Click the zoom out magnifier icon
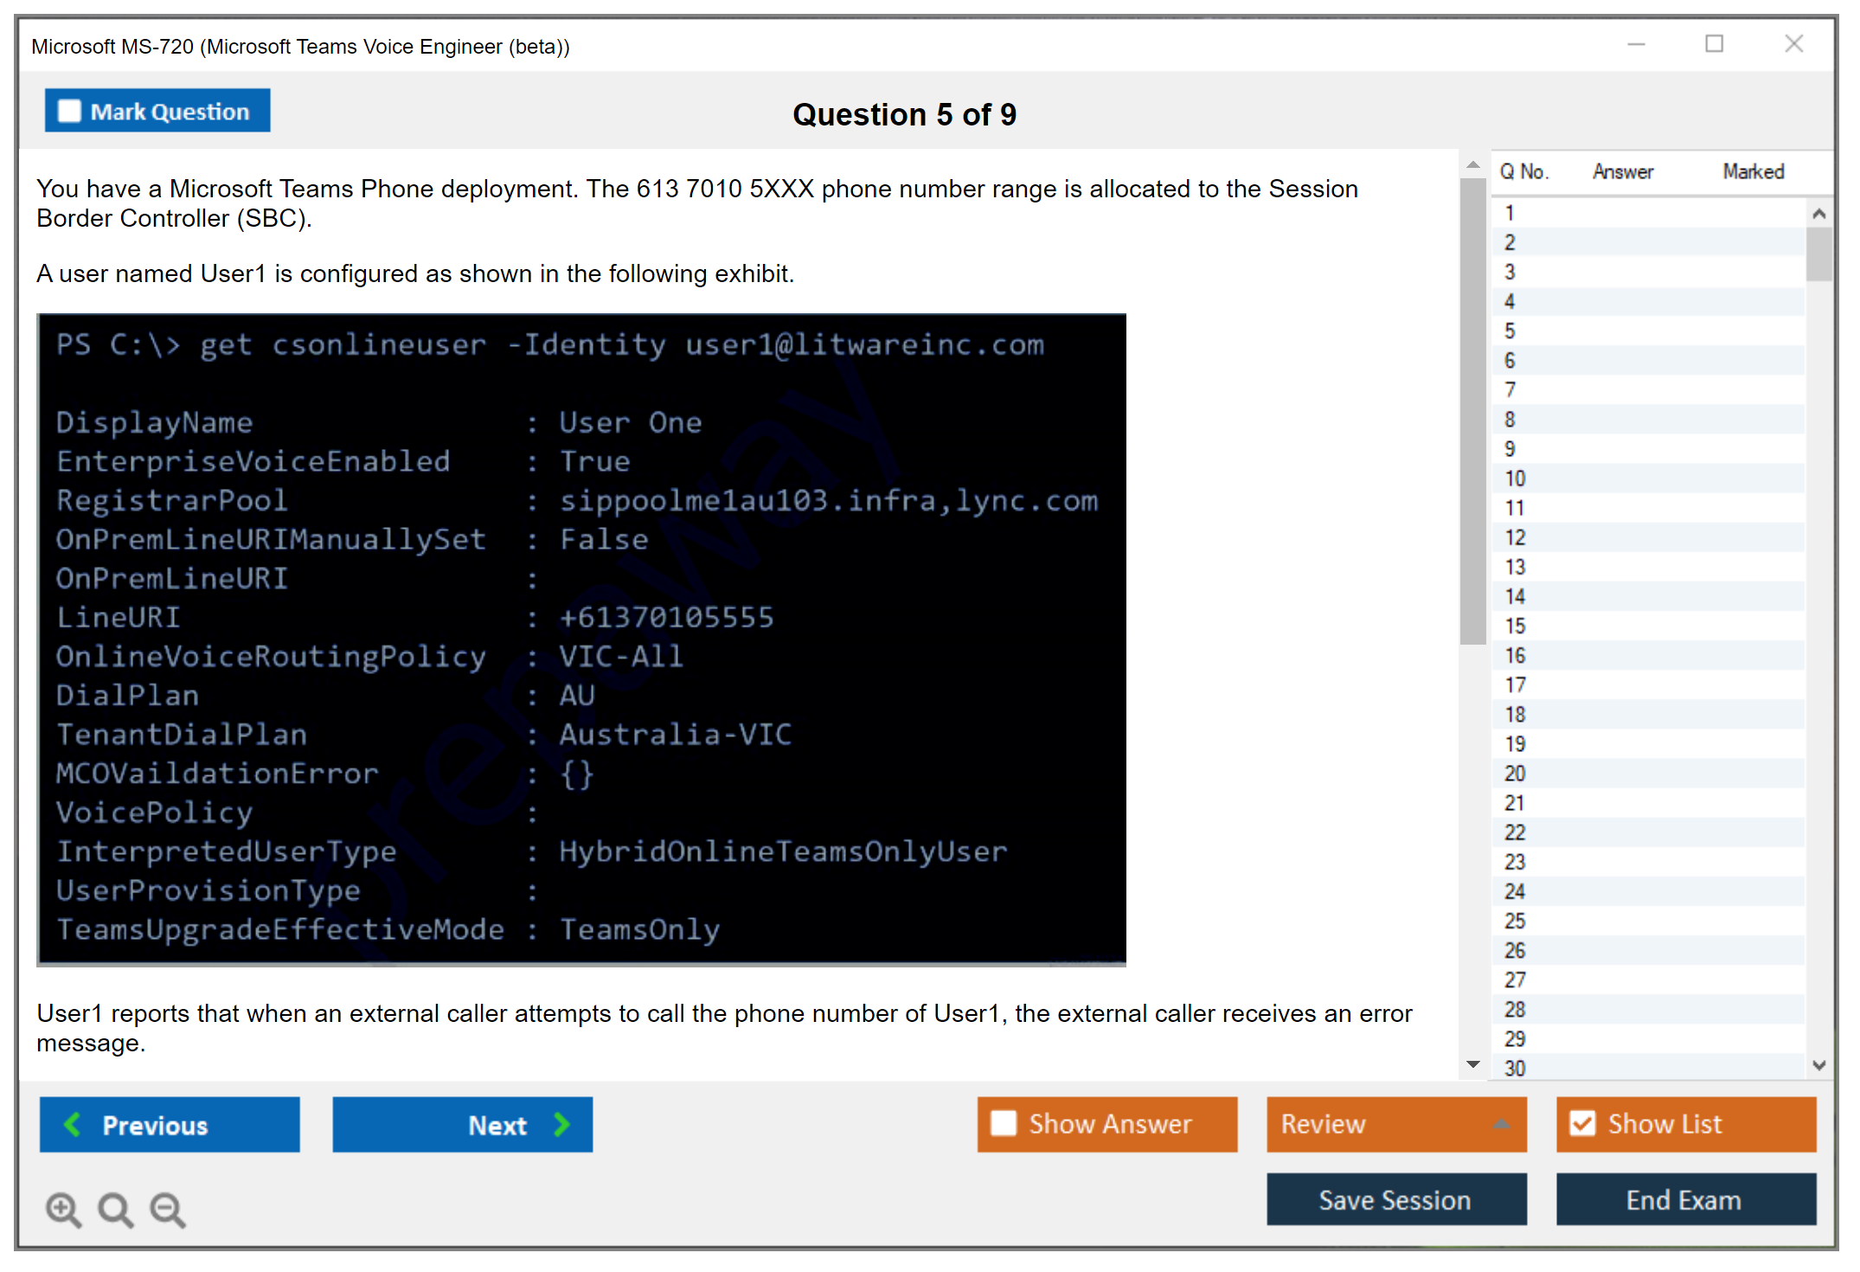The height and width of the screenshot is (1272, 1860). [x=168, y=1209]
